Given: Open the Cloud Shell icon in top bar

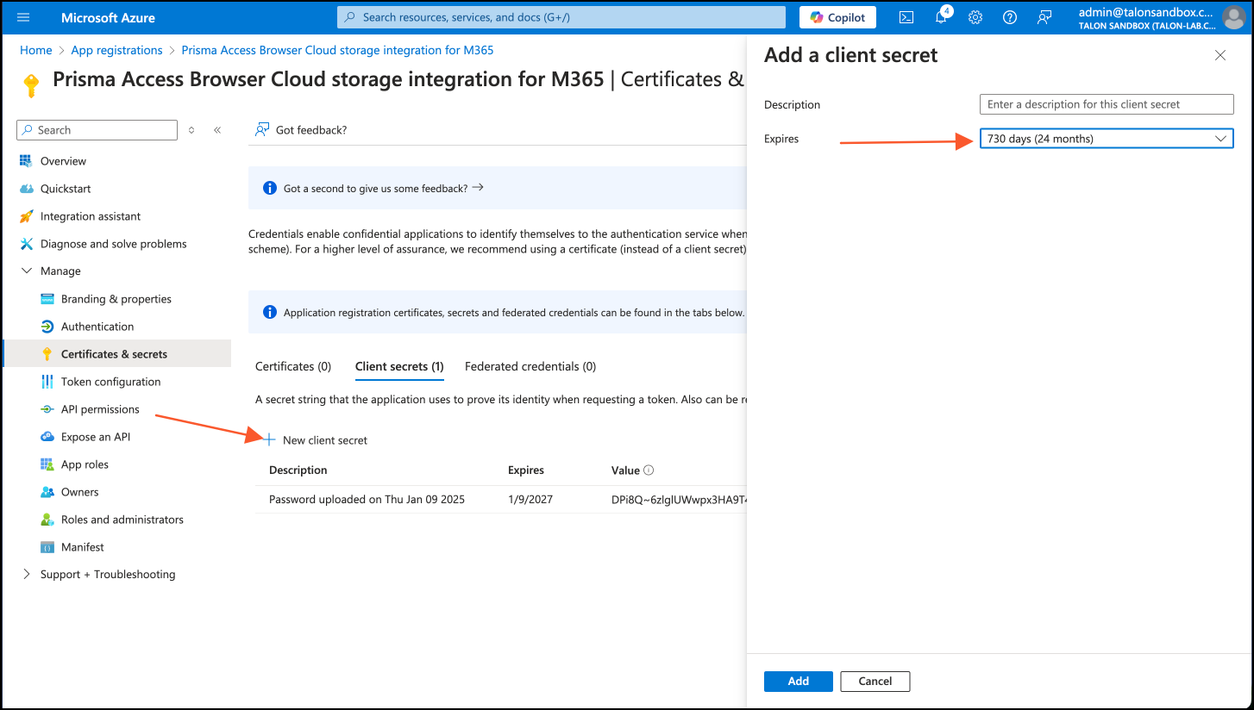Looking at the screenshot, I should click(906, 17).
